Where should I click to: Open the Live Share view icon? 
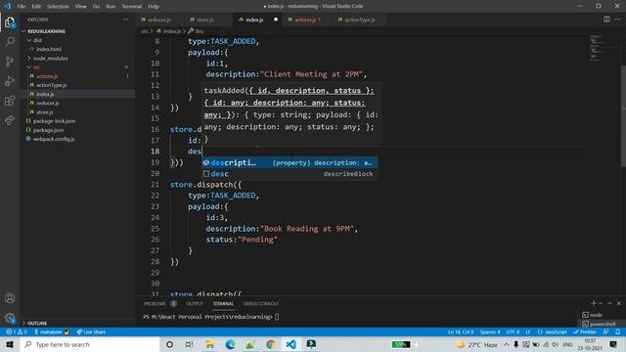tap(10, 120)
